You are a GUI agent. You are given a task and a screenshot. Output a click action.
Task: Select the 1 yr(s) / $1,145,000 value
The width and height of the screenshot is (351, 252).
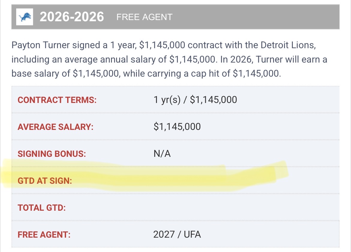[195, 100]
